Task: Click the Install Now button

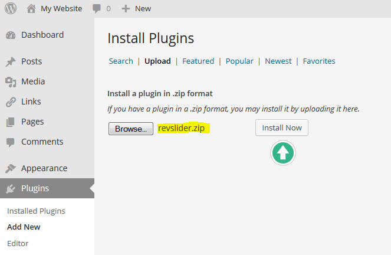Action: tap(281, 127)
